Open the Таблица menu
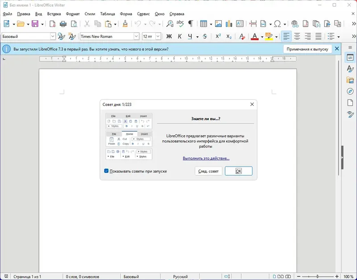 tap(108, 14)
